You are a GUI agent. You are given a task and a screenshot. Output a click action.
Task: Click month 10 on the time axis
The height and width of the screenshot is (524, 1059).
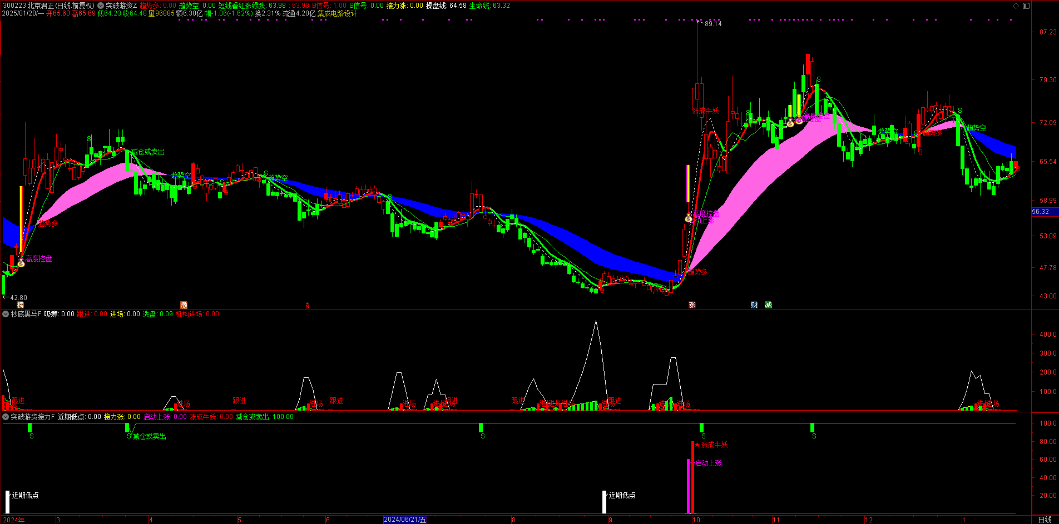point(696,520)
